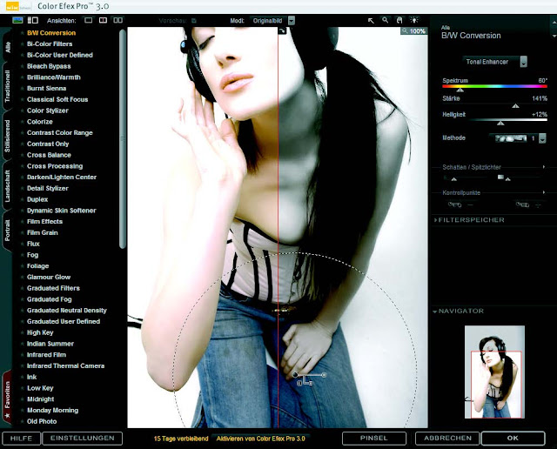Select the hand pan tool
Image resolution: width=557 pixels, height=449 pixels.
399,20
